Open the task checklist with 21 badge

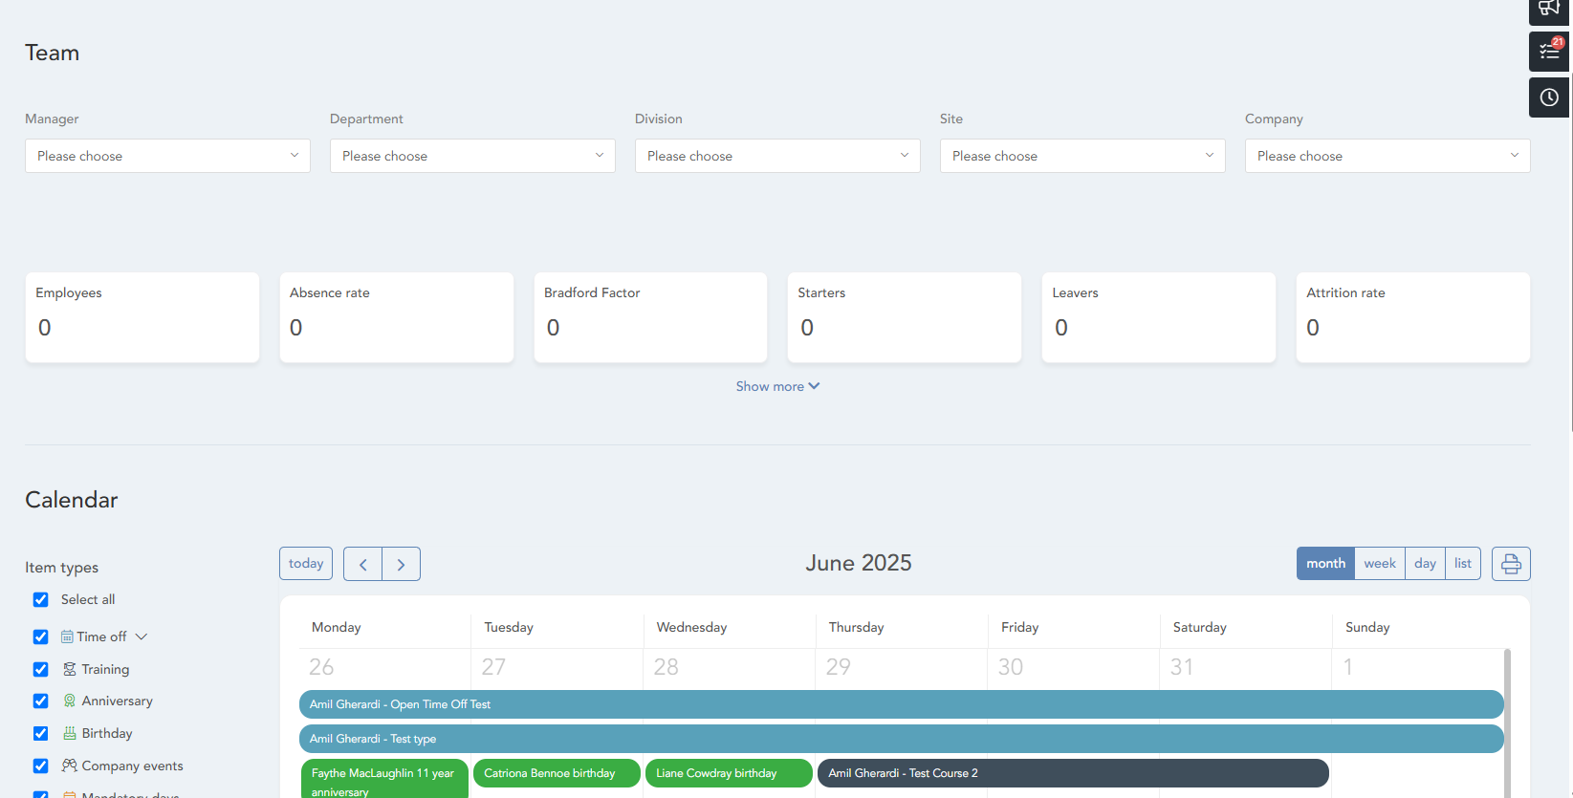pyautogui.click(x=1548, y=52)
